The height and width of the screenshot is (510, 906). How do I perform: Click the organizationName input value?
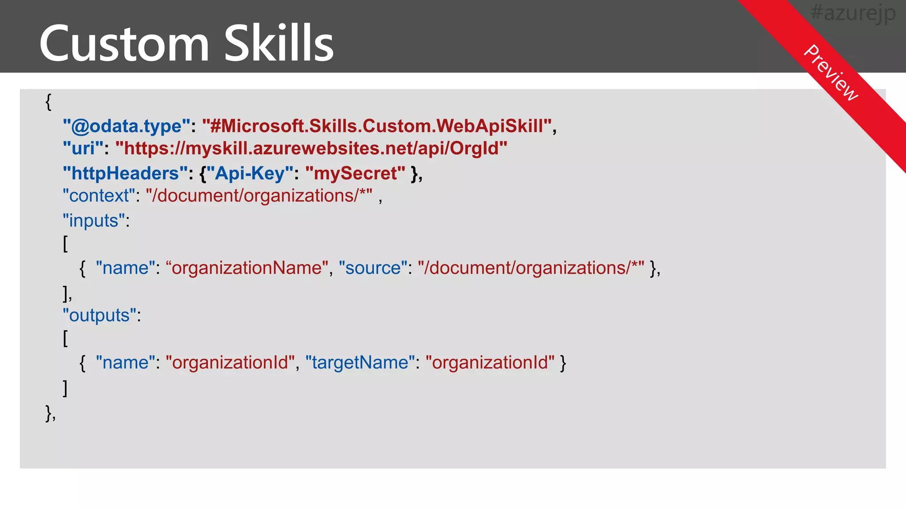pos(247,268)
